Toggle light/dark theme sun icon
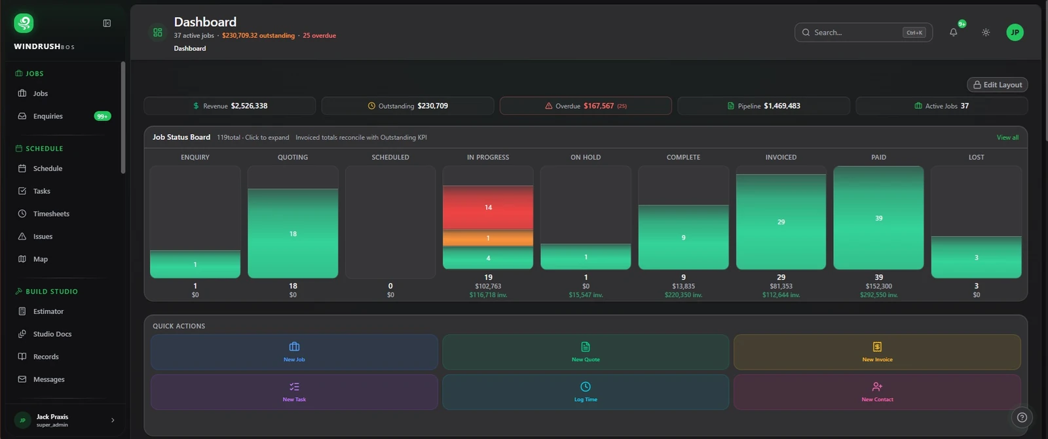1048x439 pixels. [986, 33]
